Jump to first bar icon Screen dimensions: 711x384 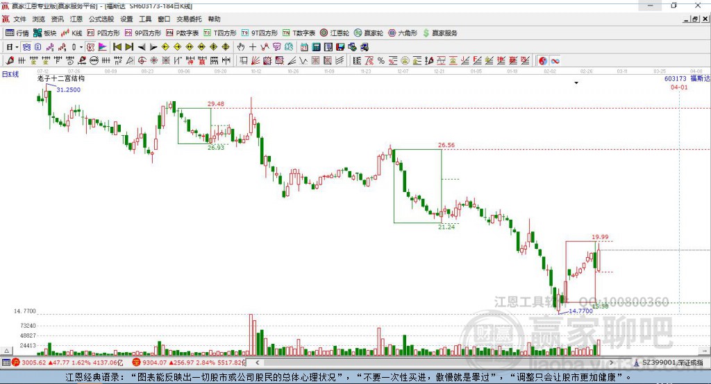point(117,47)
